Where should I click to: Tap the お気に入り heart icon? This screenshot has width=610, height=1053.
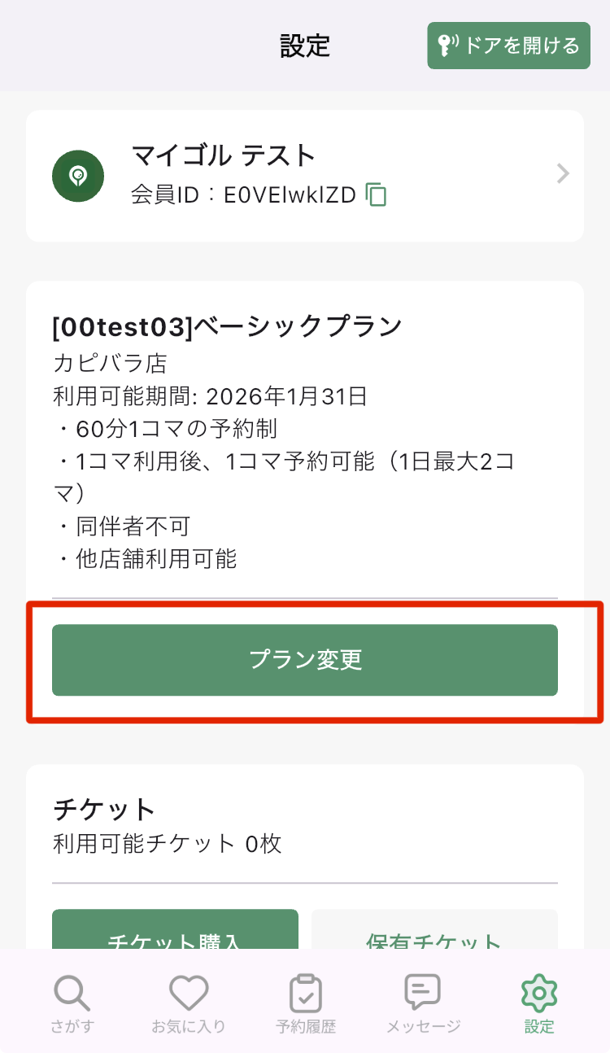189,994
